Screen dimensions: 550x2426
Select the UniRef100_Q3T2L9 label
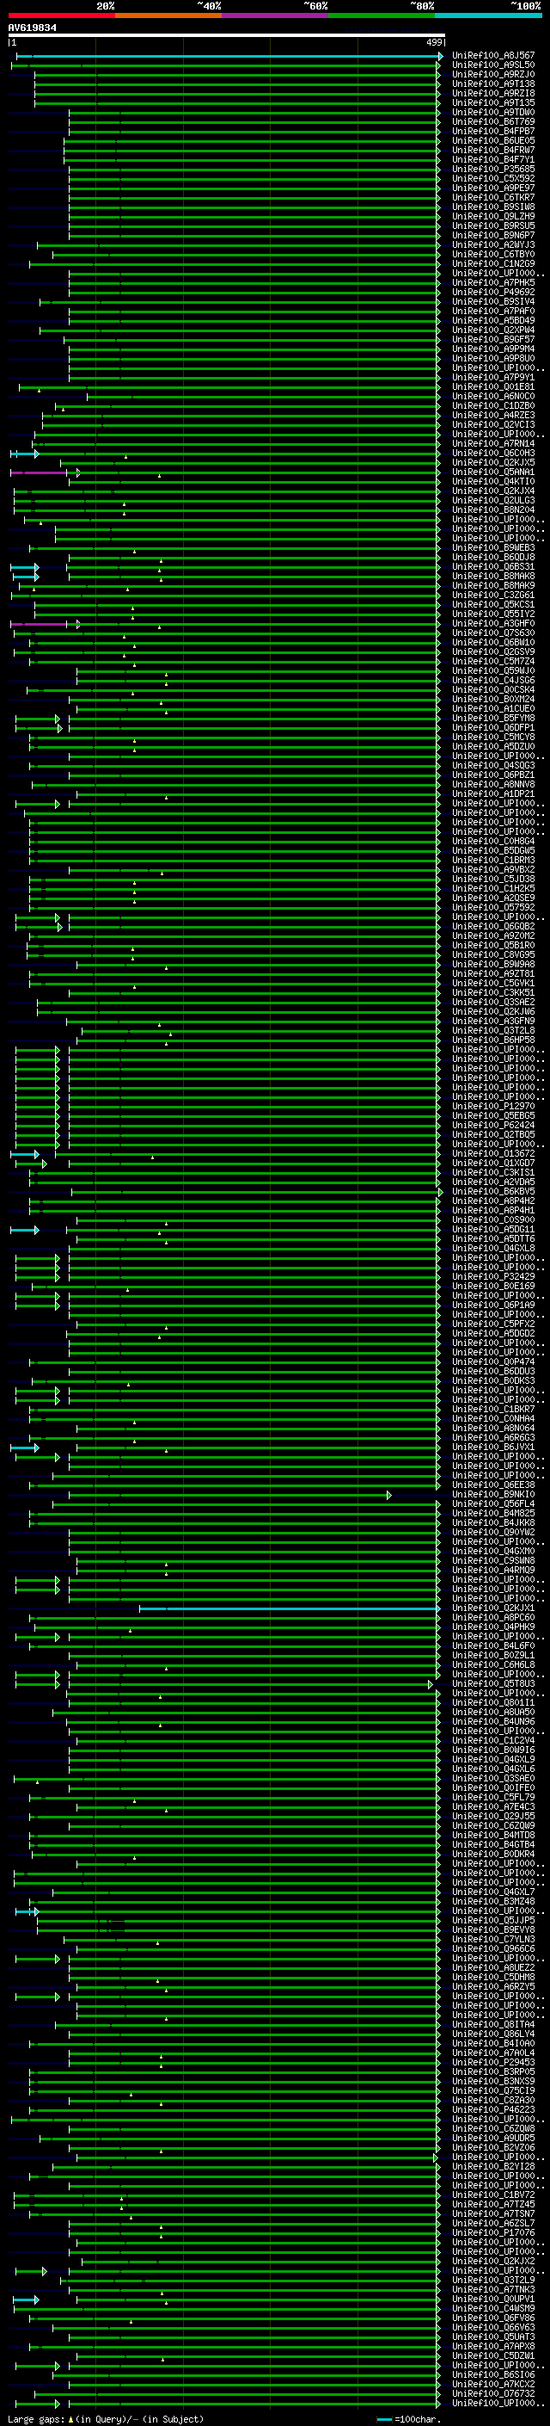click(x=493, y=2280)
